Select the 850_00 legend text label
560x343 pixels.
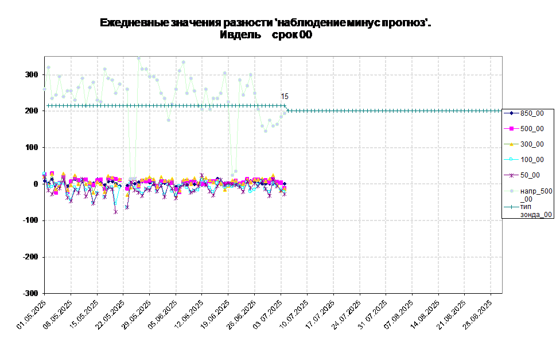tap(532, 113)
